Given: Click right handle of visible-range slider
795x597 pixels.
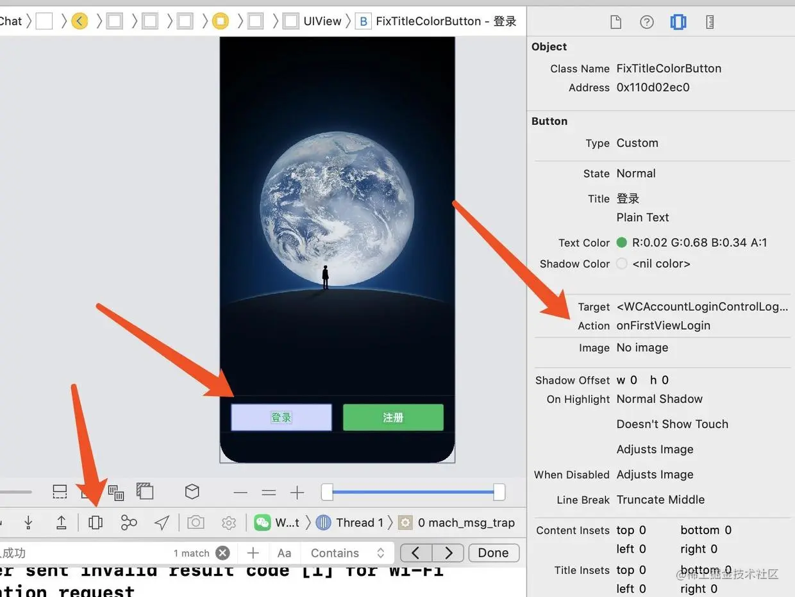Looking at the screenshot, I should click(x=499, y=492).
